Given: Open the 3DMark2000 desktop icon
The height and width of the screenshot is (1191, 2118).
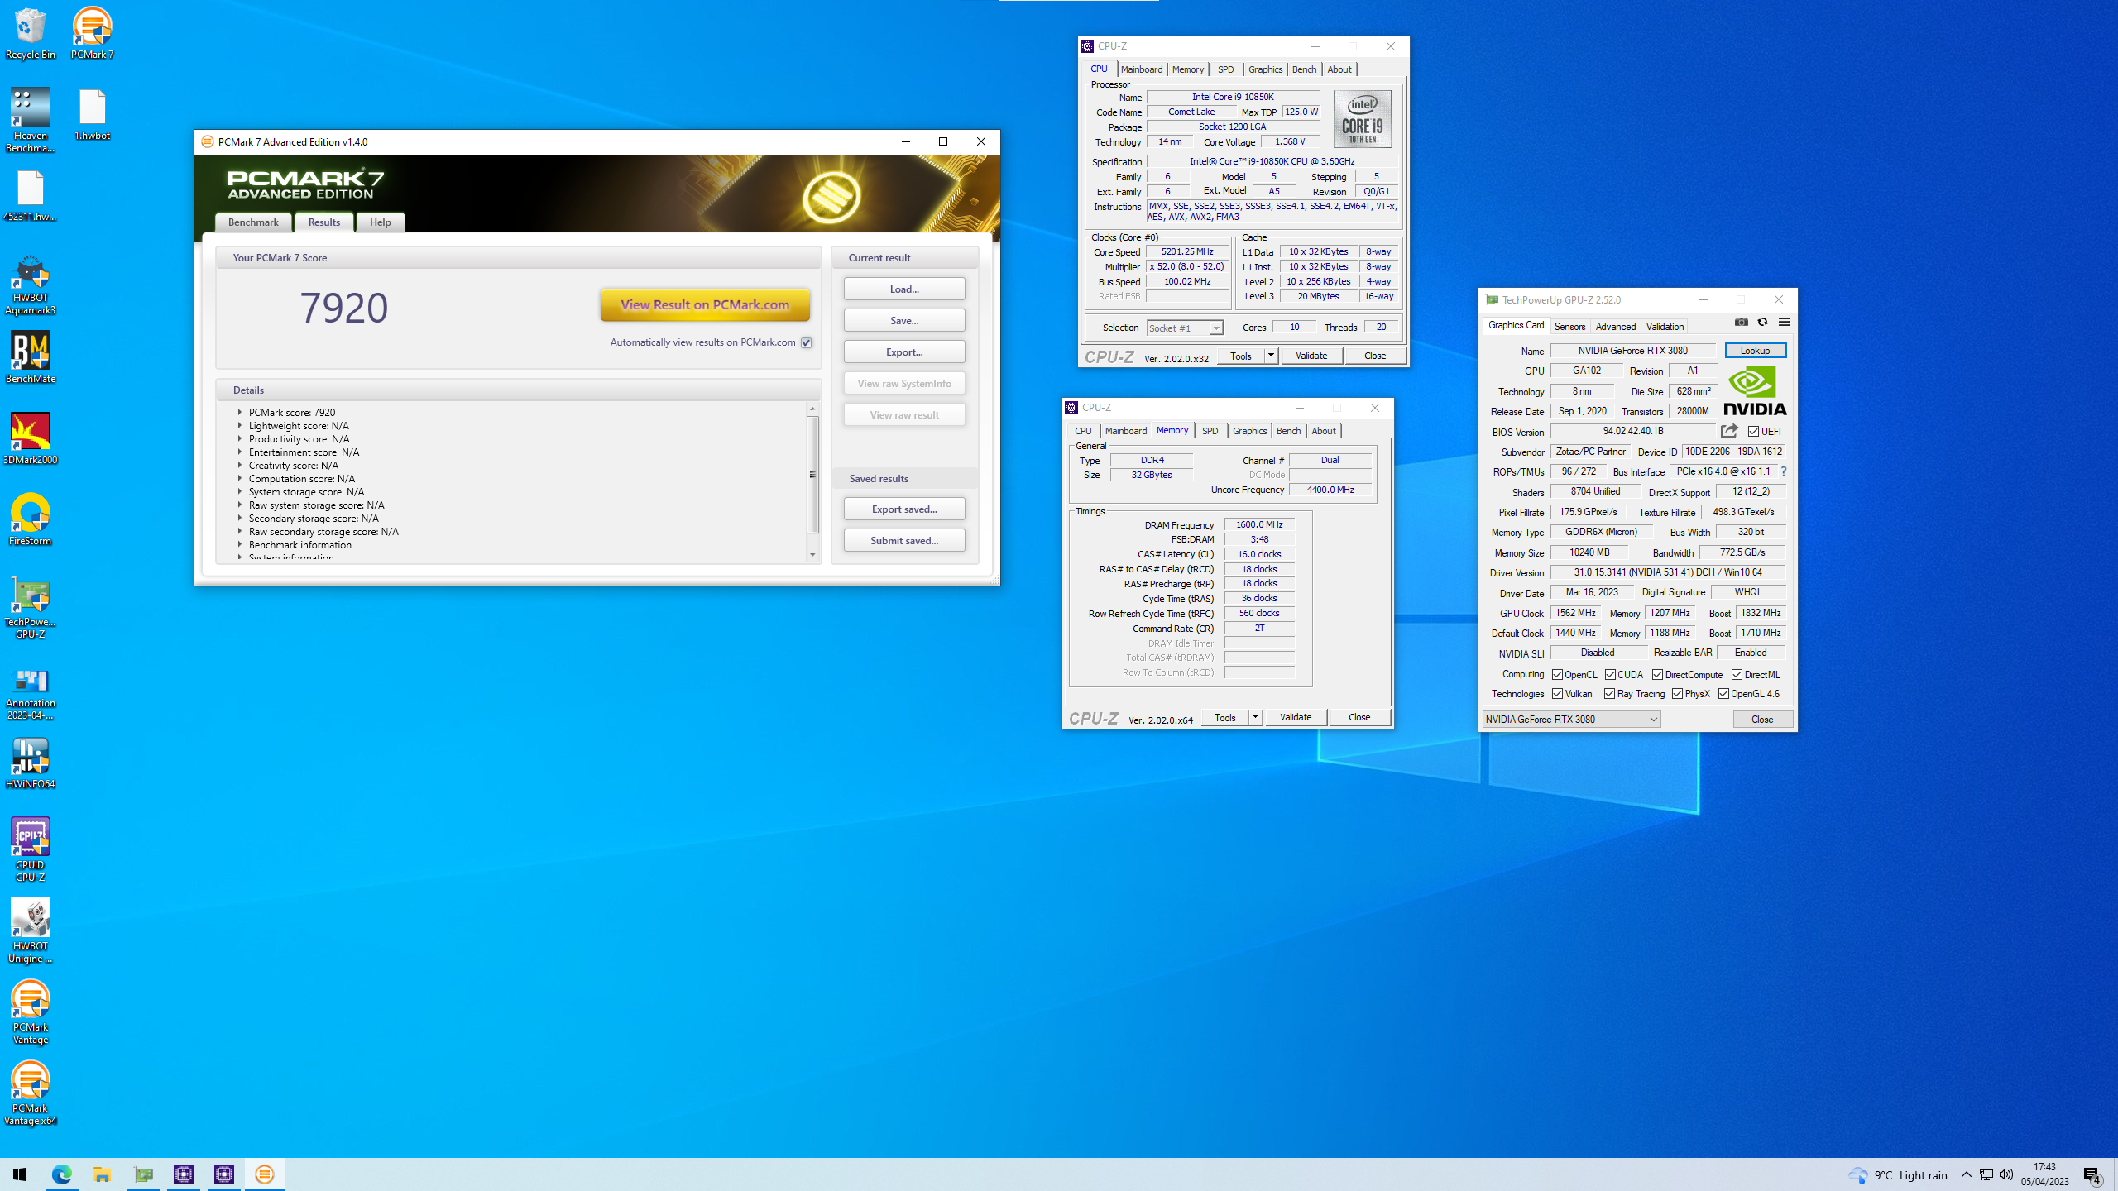Looking at the screenshot, I should [x=31, y=438].
